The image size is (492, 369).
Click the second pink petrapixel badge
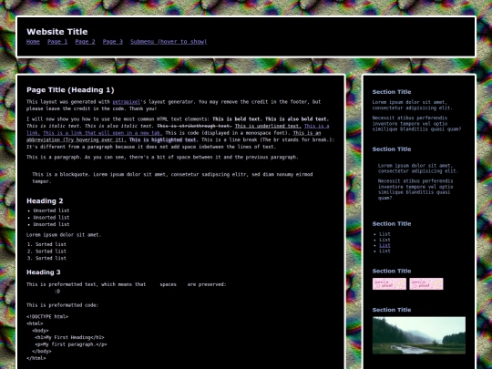tap(426, 284)
